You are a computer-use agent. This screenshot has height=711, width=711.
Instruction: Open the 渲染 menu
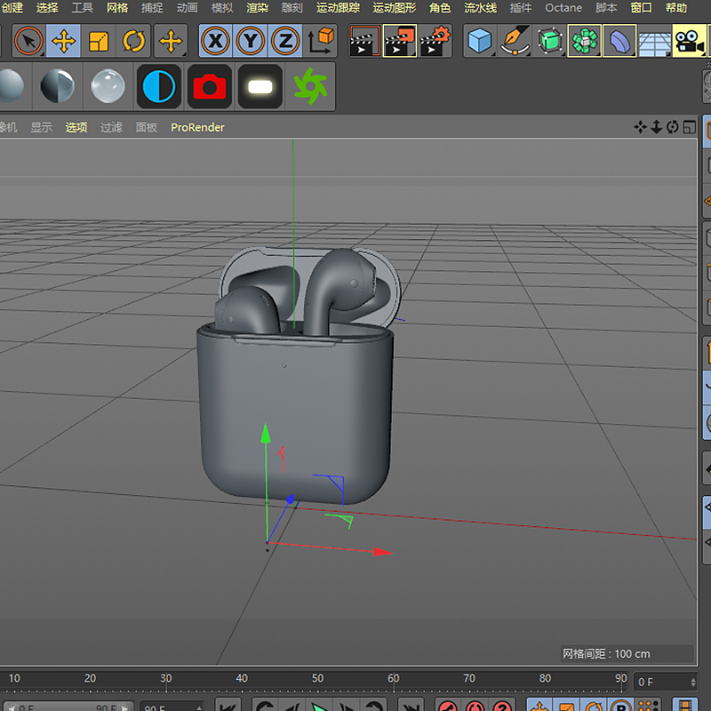point(257,8)
